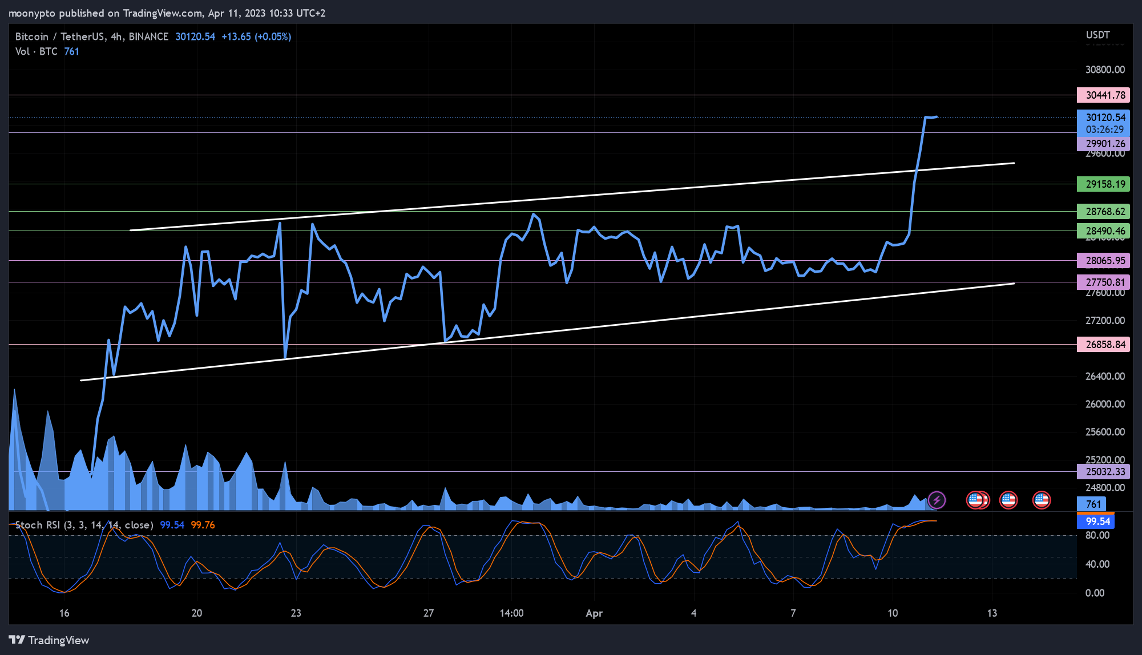Click the 27750.81 purple price label
The height and width of the screenshot is (655, 1142).
pos(1103,282)
